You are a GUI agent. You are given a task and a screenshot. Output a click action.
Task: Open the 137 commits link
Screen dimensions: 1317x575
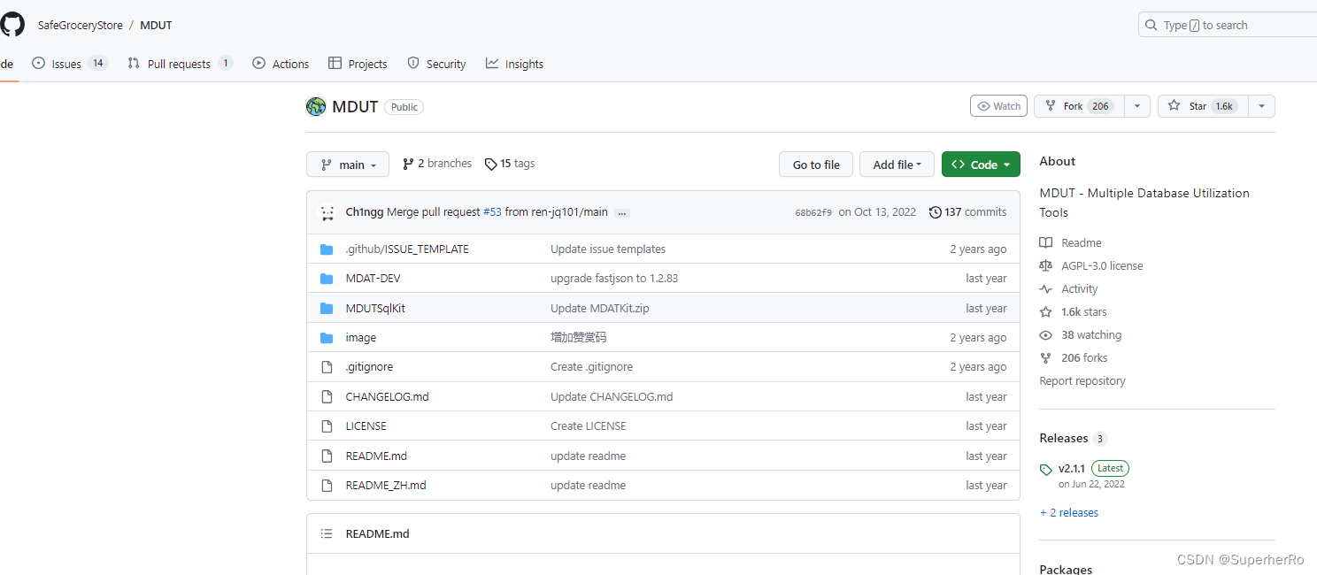[x=967, y=212]
